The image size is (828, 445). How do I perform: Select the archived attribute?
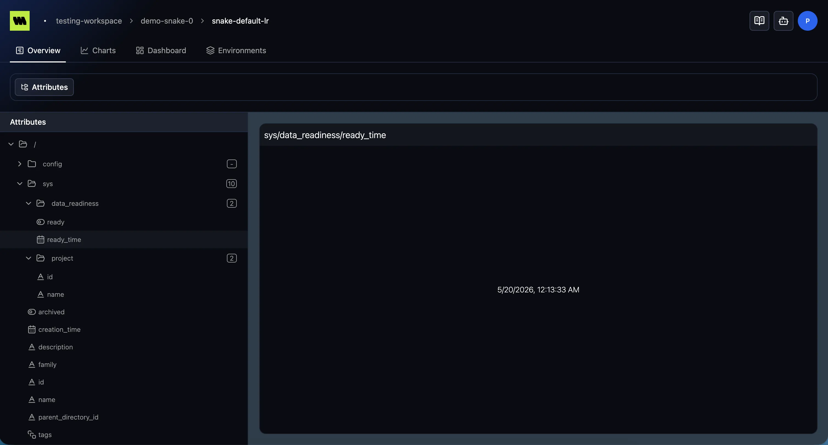(124, 312)
